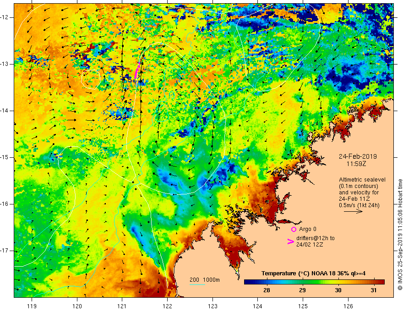Click the small closed white contour near 120E
This screenshot has height=311, width=403.
coord(91,80)
